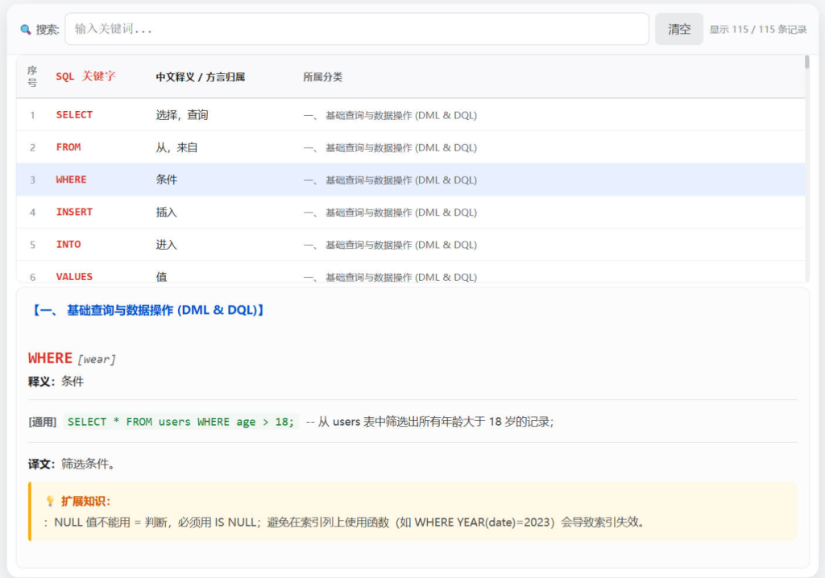
Task: Click the SQL code example 'SELECT * FROM users WHERE age > 18;'
Action: click(180, 422)
